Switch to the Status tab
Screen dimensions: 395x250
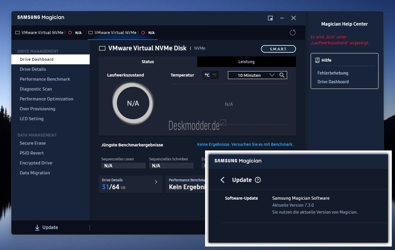(148, 62)
